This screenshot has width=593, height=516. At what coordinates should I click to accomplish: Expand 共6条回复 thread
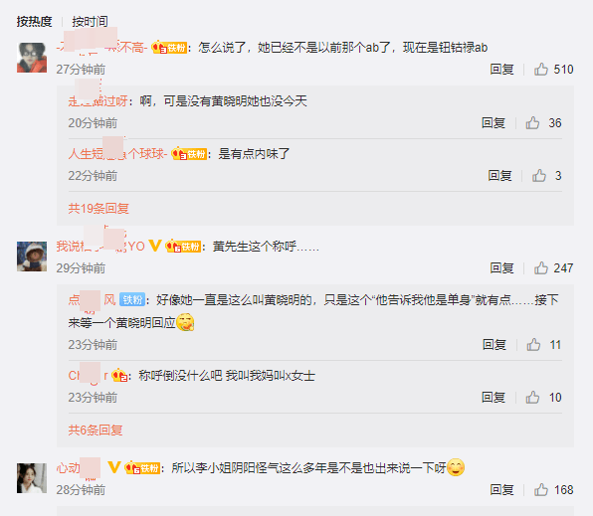point(96,430)
